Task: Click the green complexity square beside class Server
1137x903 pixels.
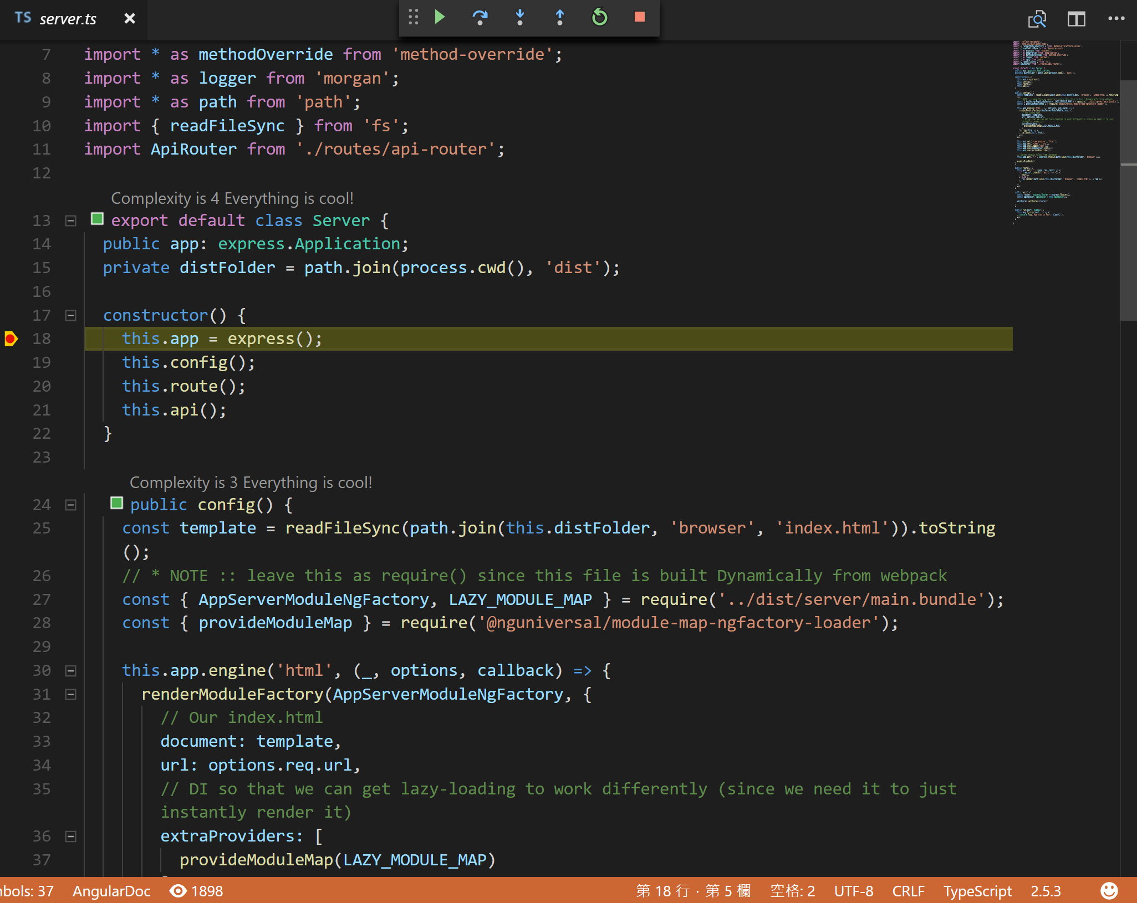Action: [x=97, y=219]
